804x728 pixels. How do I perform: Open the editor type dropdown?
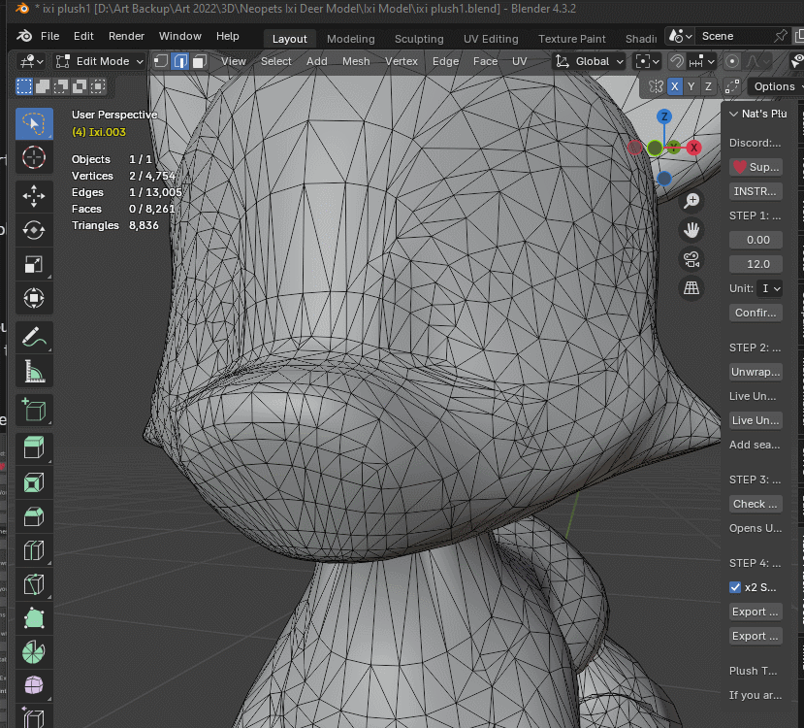[31, 61]
